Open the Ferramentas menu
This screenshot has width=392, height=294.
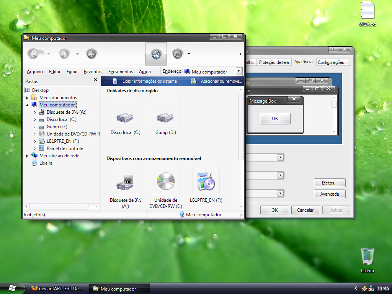tap(120, 72)
